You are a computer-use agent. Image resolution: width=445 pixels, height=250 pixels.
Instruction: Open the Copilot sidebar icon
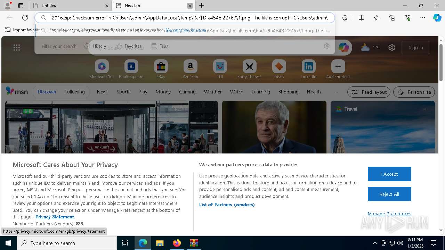point(437,18)
